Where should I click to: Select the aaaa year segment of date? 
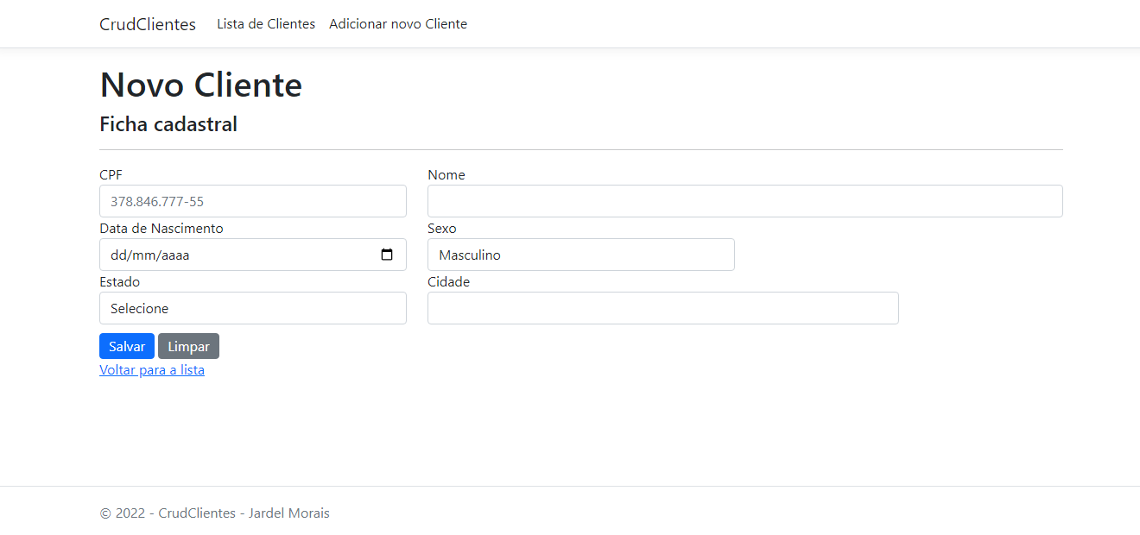tap(174, 255)
